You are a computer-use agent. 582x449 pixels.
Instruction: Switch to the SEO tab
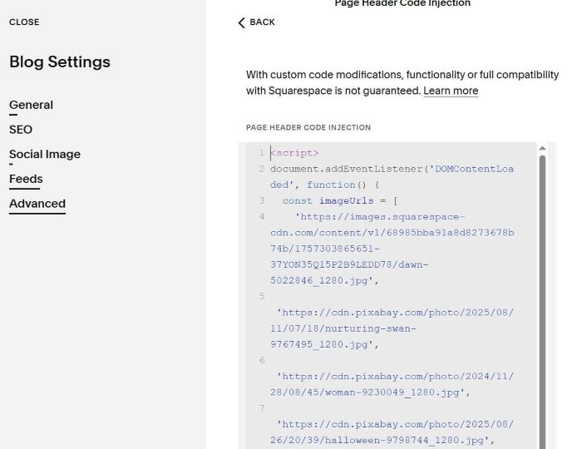(x=21, y=130)
